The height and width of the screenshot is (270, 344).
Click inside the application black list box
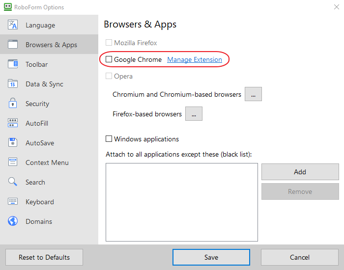[182, 202]
